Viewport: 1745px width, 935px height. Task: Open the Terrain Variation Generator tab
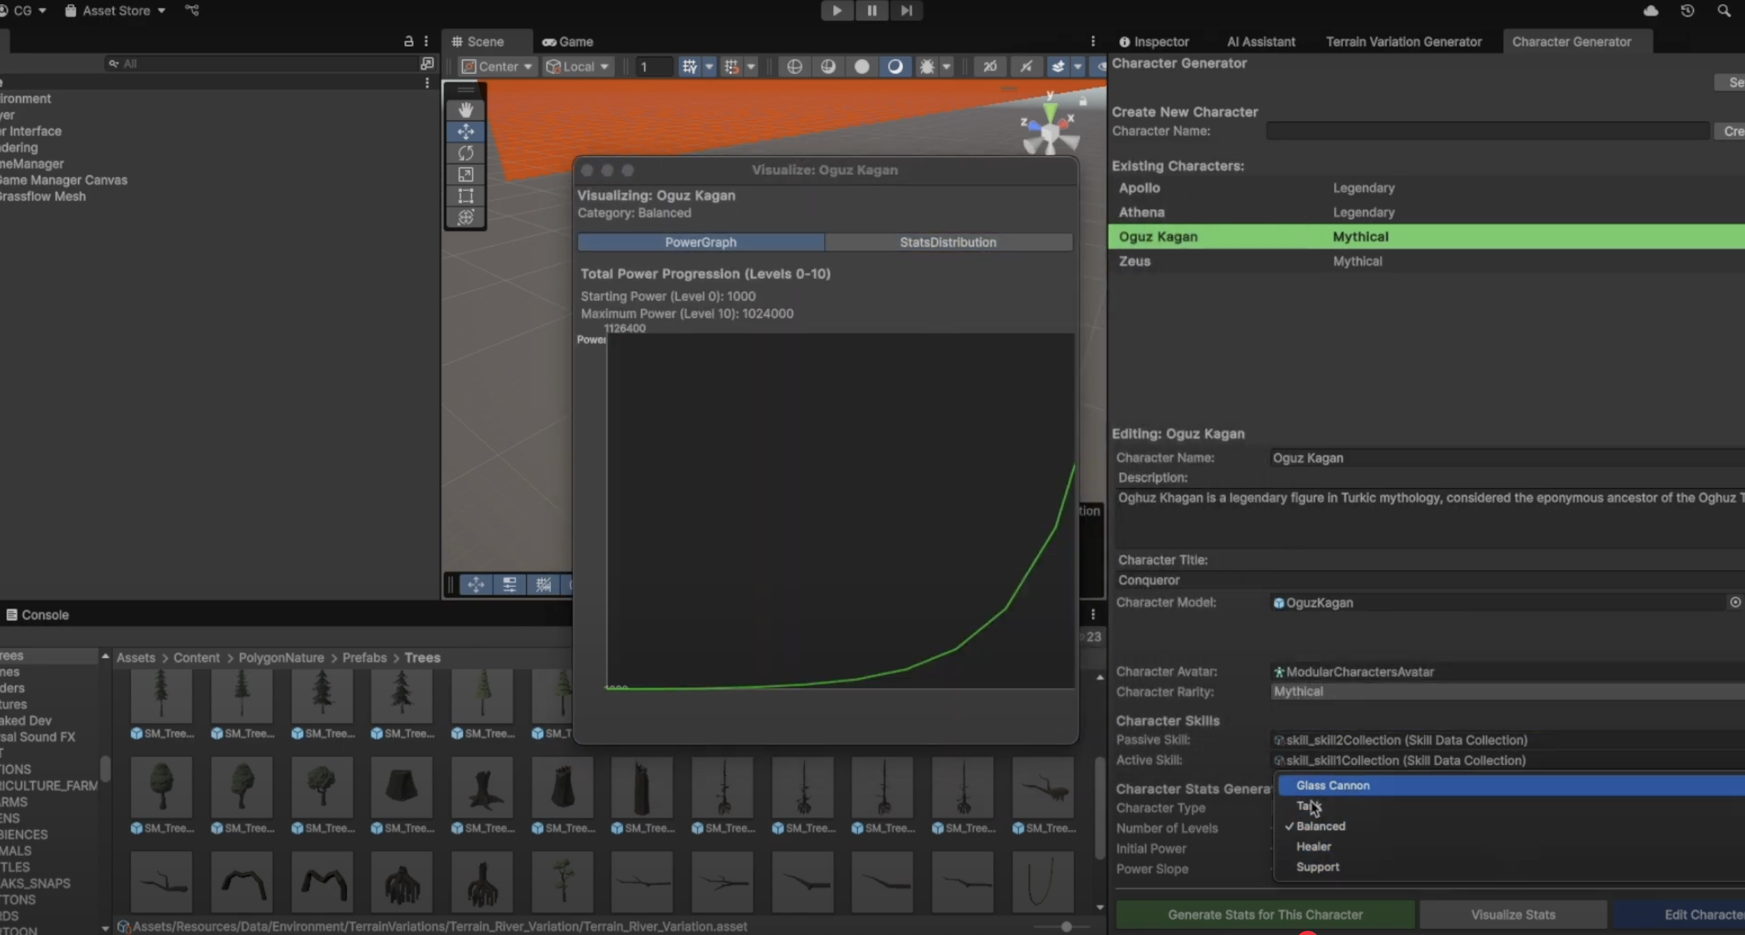click(1403, 41)
